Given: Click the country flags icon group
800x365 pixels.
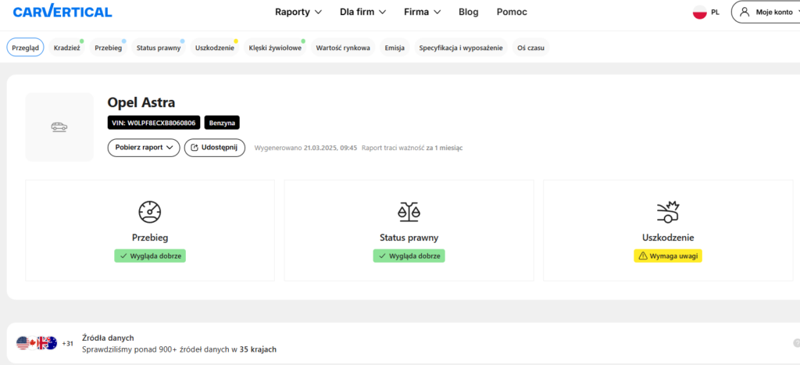Looking at the screenshot, I should click(37, 343).
